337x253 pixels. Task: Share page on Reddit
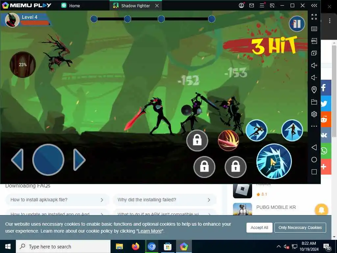click(x=326, y=119)
